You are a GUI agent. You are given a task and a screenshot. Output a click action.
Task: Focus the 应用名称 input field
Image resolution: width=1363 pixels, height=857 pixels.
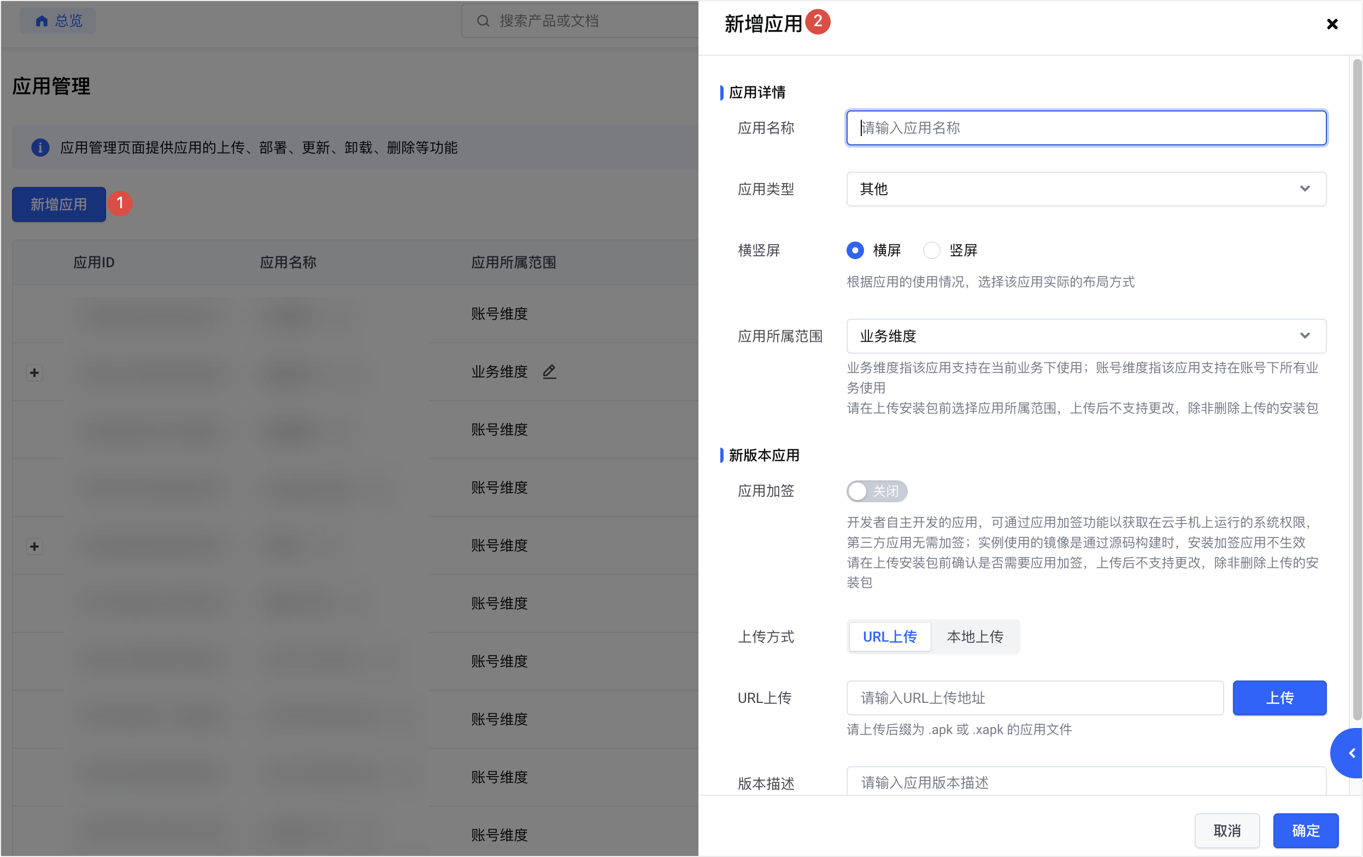[x=1085, y=128]
